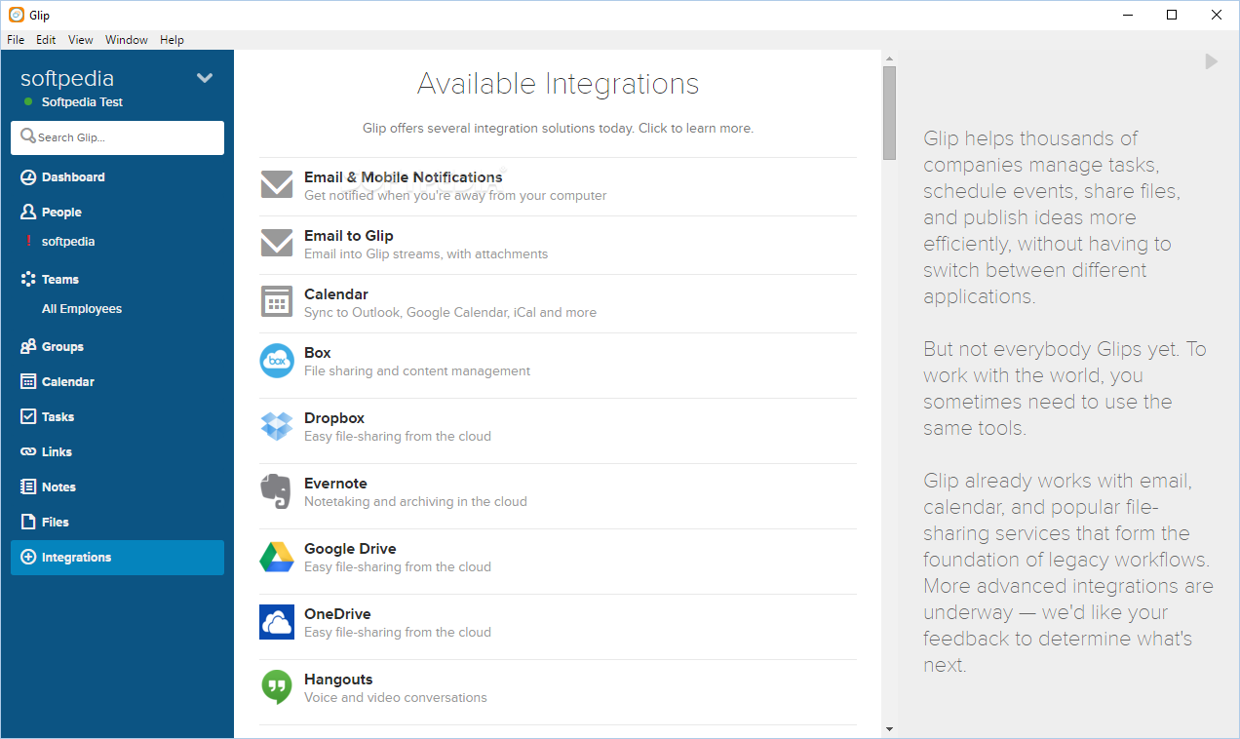Click the Notes list icon

tap(28, 486)
